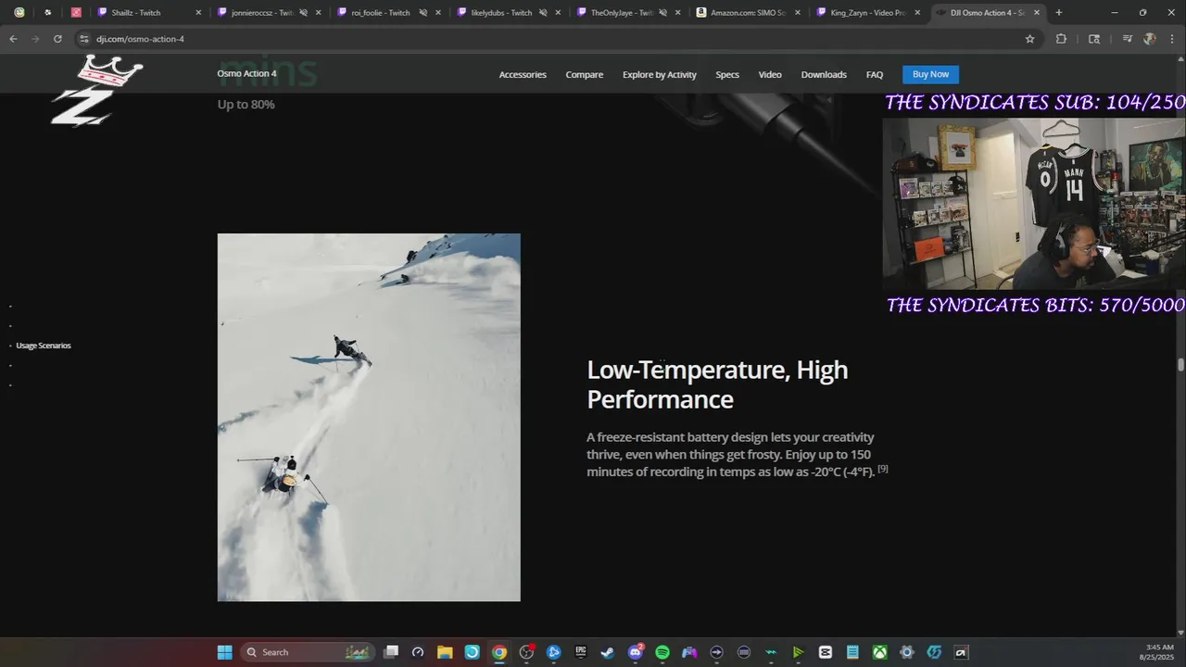This screenshot has width=1186, height=667.
Task: Open File Explorer from taskbar
Action: (x=445, y=652)
